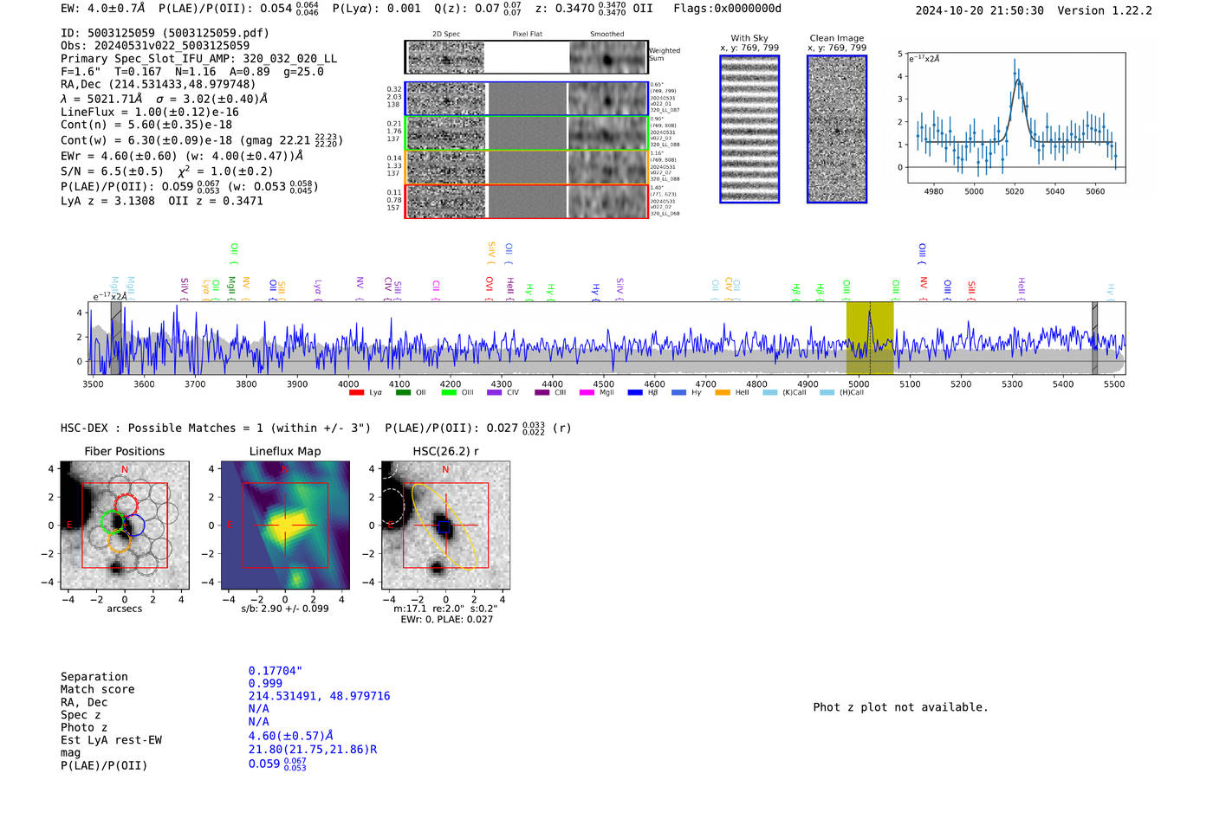Click the red-bordered smoothed fiber row
Viewport: 1213px width, 825px height.
pyautogui.click(x=607, y=202)
